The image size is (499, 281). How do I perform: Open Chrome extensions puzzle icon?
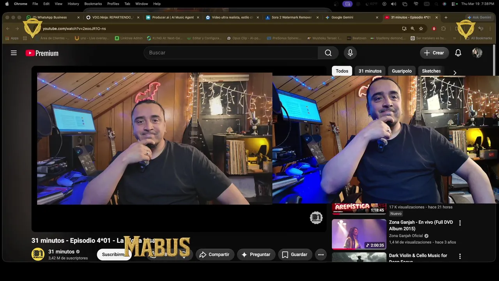444,28
